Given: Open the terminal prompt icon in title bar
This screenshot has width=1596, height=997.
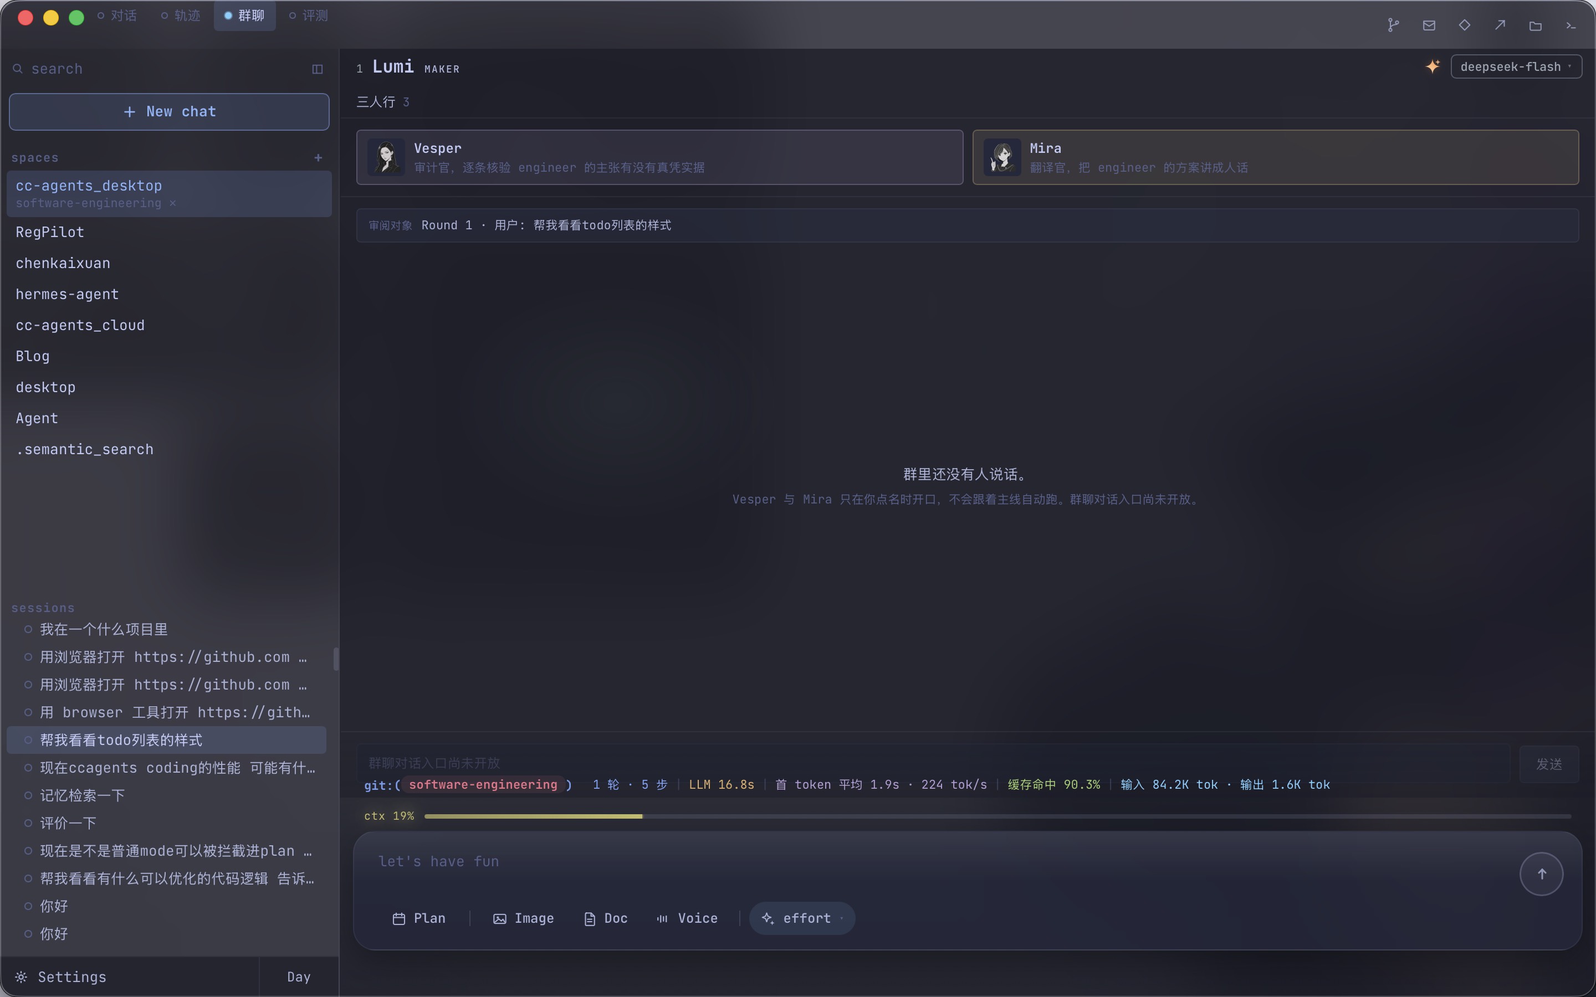Looking at the screenshot, I should [1571, 25].
